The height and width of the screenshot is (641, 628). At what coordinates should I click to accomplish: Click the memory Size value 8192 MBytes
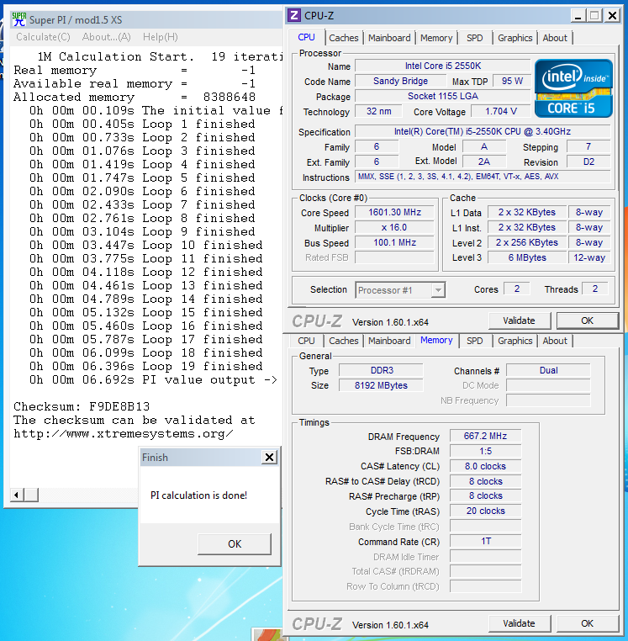click(381, 386)
